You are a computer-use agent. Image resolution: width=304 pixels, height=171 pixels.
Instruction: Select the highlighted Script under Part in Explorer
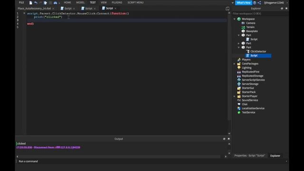coord(258,56)
